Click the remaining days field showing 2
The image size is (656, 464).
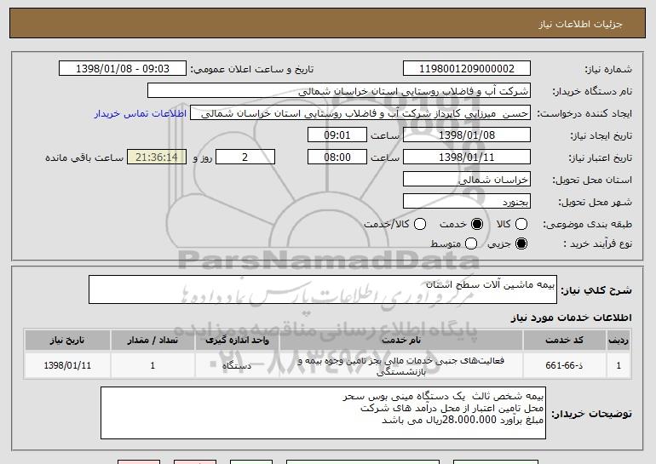[245, 158]
